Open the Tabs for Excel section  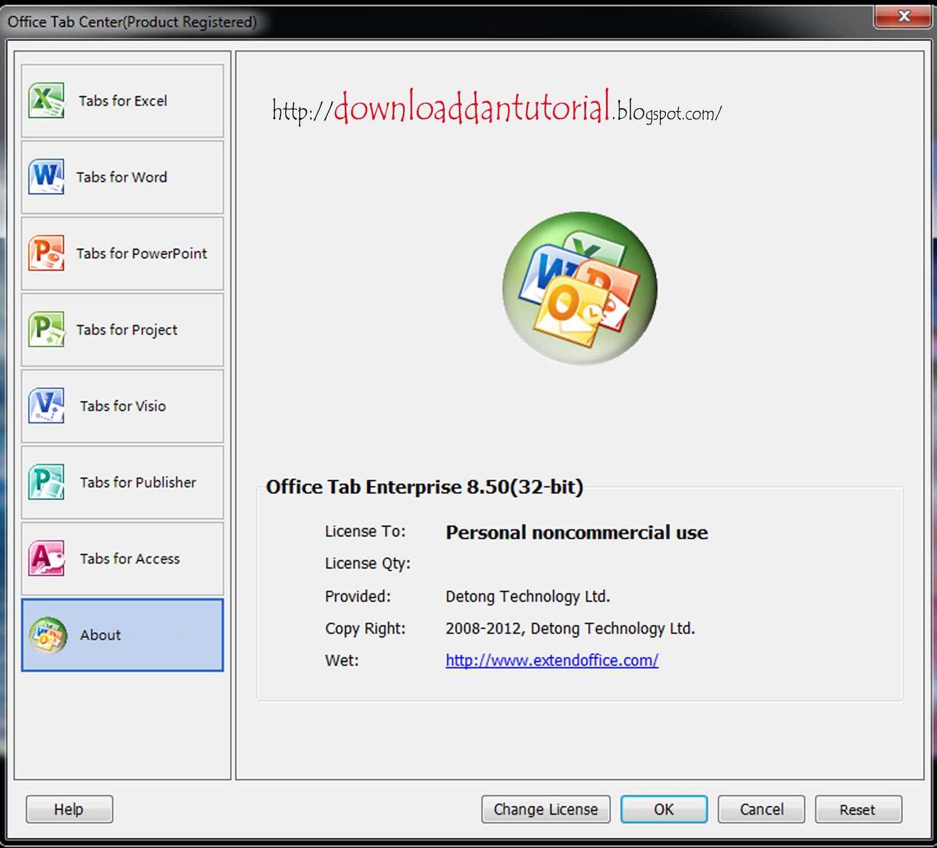tap(122, 101)
